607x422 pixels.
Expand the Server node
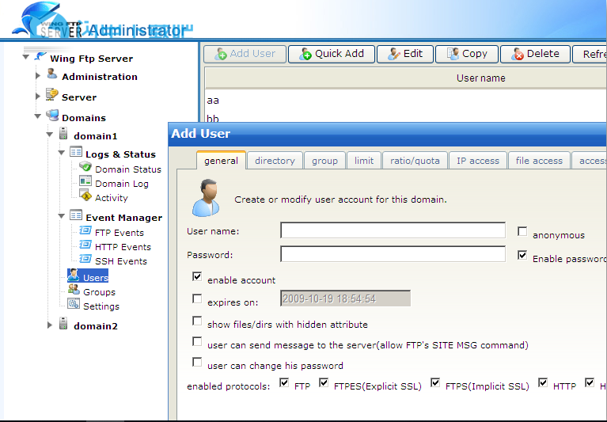pos(37,96)
